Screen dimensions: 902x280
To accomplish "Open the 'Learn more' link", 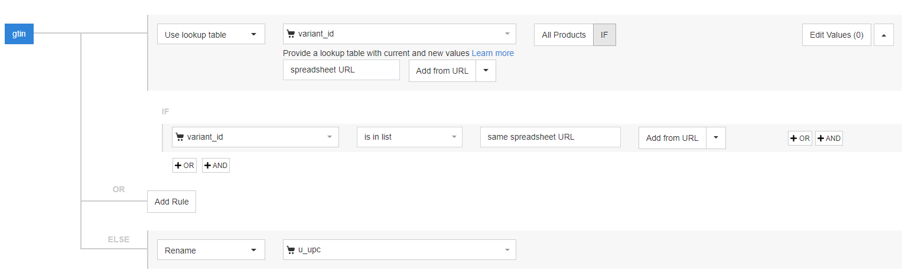I will click(493, 53).
